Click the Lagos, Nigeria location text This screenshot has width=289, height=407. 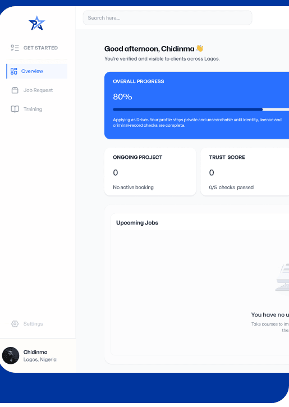[40, 359]
